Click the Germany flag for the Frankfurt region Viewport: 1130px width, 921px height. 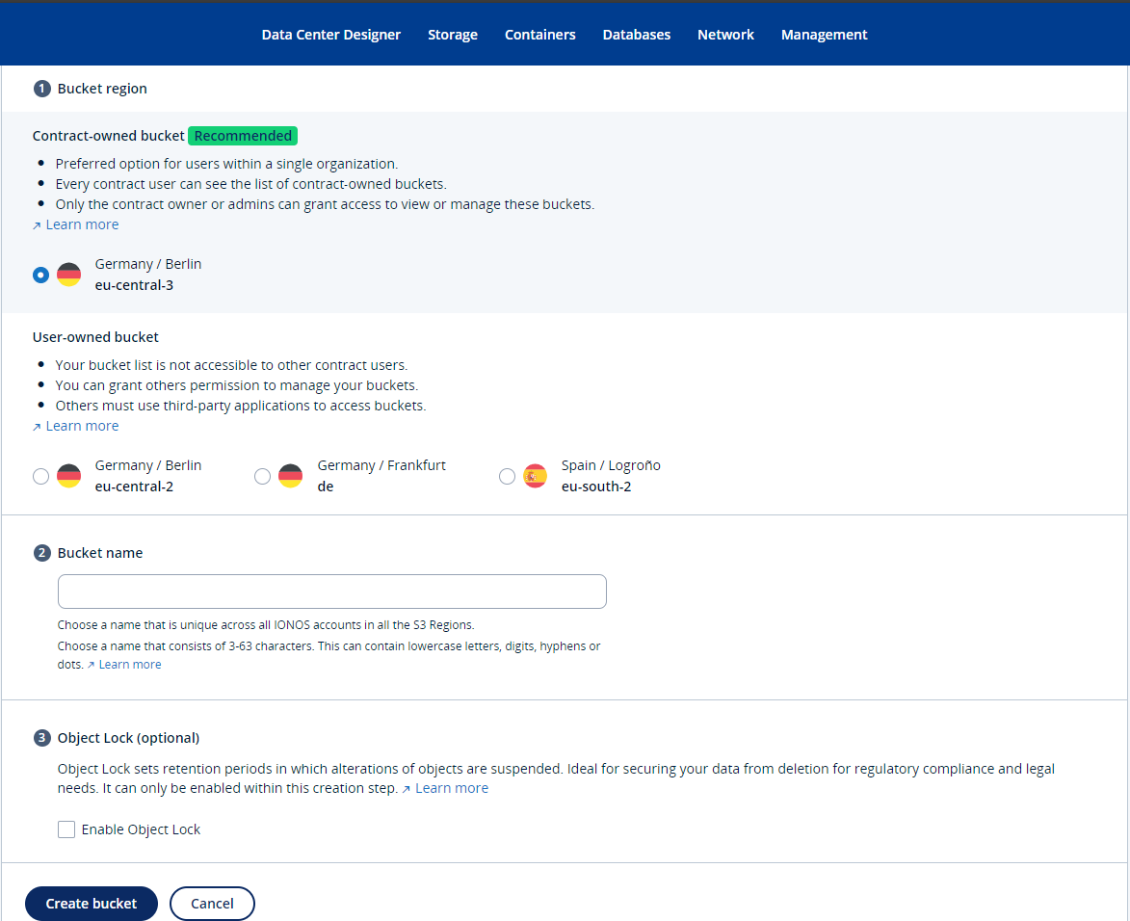[x=290, y=475]
